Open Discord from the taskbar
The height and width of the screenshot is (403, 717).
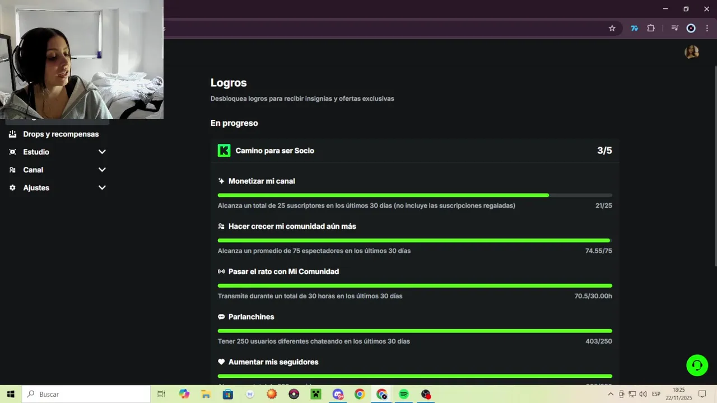coord(338,395)
